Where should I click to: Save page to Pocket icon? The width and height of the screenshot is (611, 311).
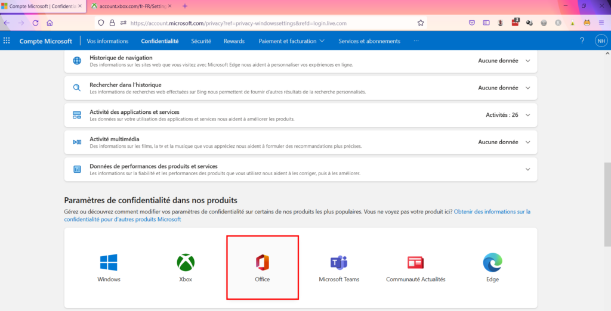tap(472, 23)
